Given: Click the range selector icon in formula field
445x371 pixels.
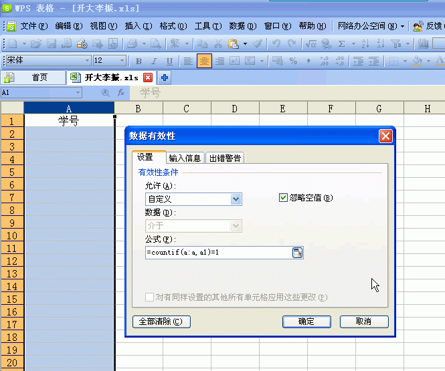Looking at the screenshot, I should (297, 253).
